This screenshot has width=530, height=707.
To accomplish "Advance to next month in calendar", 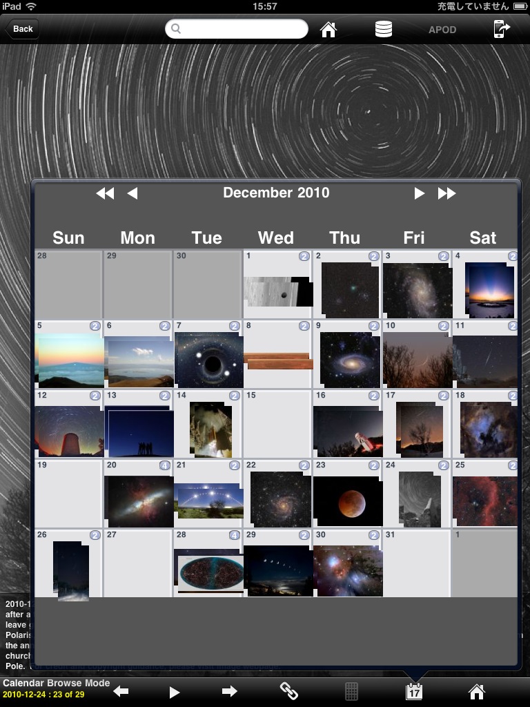I will [x=419, y=193].
